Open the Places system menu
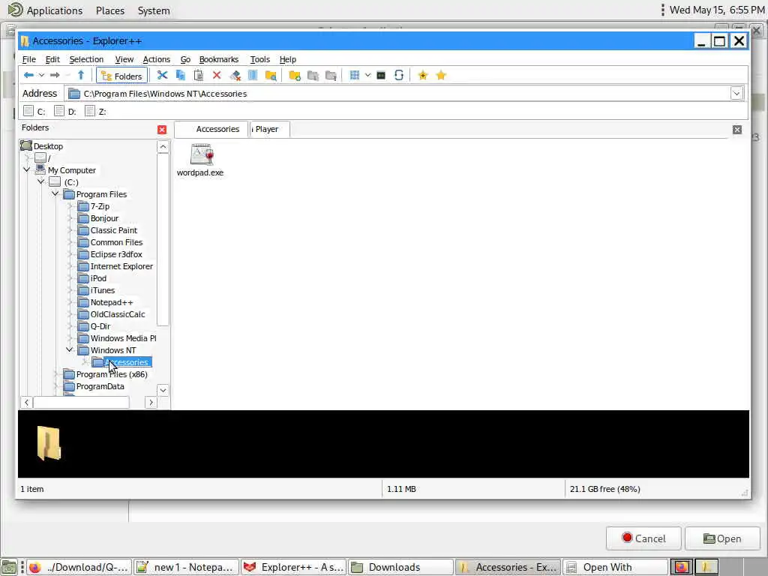This screenshot has width=768, height=576. pyautogui.click(x=109, y=10)
